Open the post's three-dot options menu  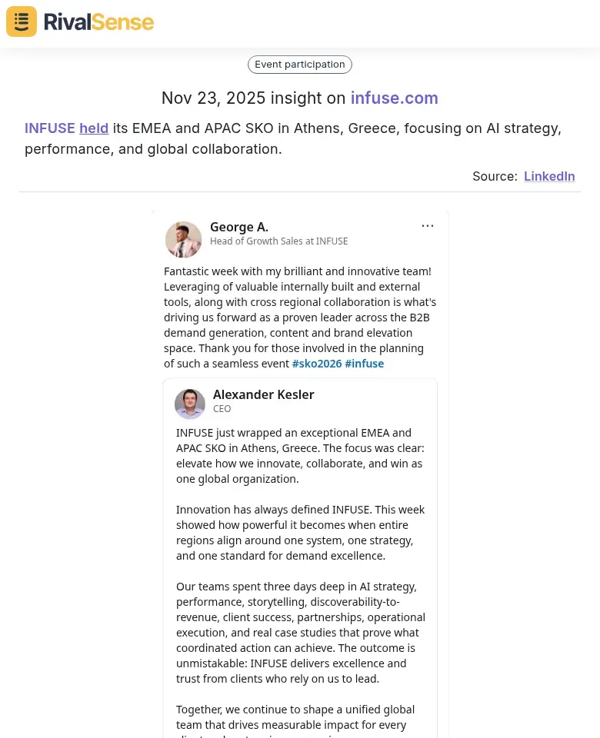(428, 225)
